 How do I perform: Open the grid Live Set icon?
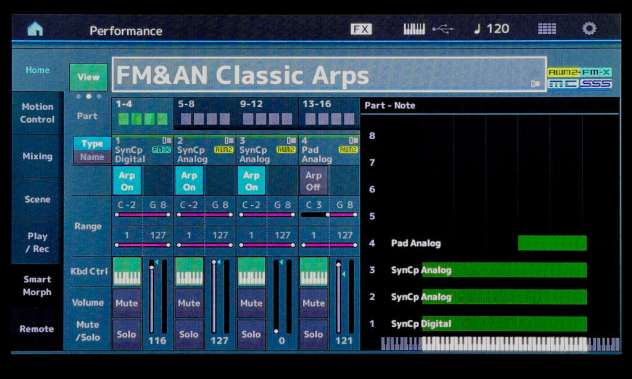coord(547,29)
